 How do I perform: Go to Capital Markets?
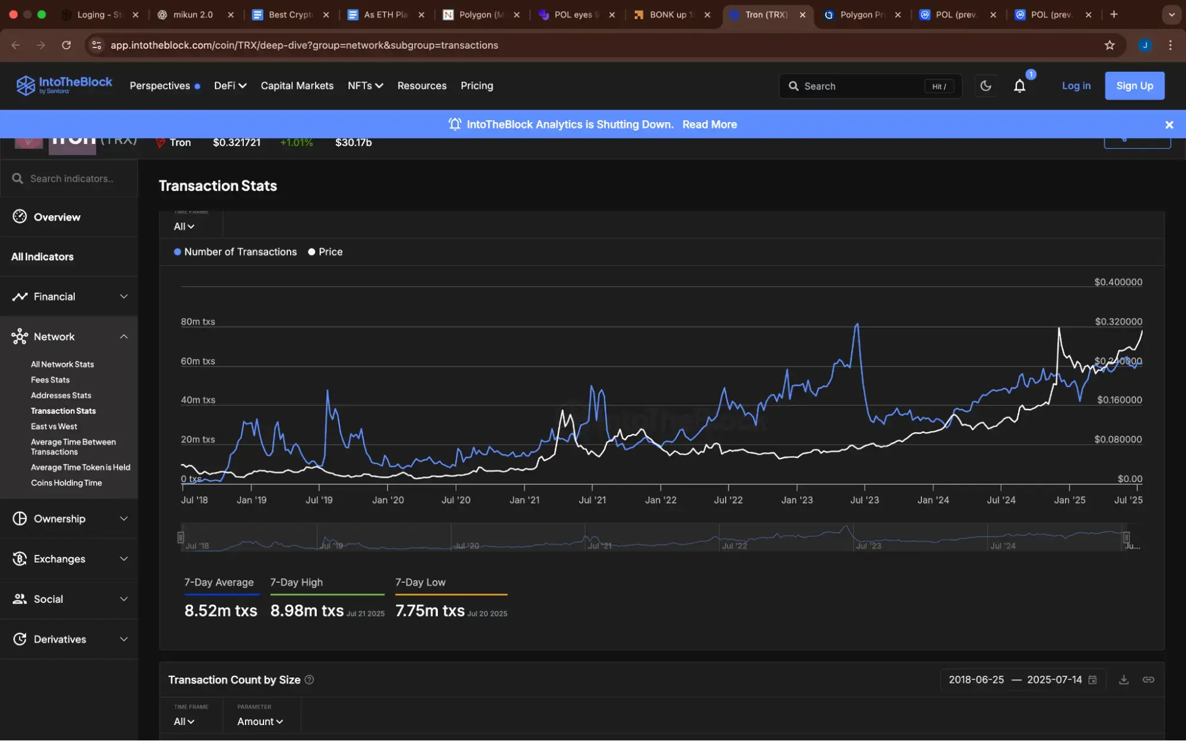pyautogui.click(x=297, y=86)
